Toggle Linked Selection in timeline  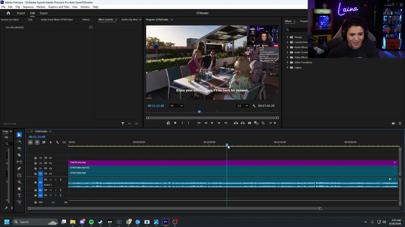(x=44, y=143)
